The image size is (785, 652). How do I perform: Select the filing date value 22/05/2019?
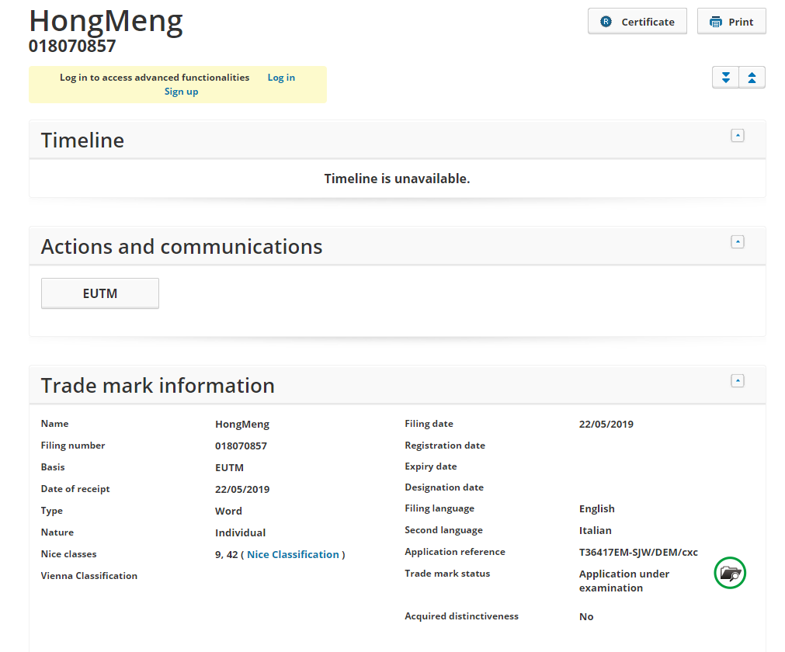[x=606, y=425]
